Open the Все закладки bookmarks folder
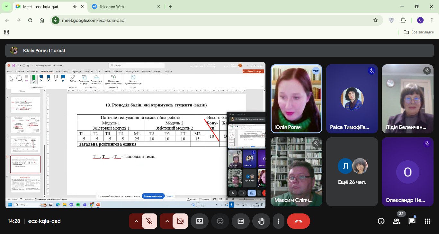This screenshot has height=234, width=439. tap(419, 32)
